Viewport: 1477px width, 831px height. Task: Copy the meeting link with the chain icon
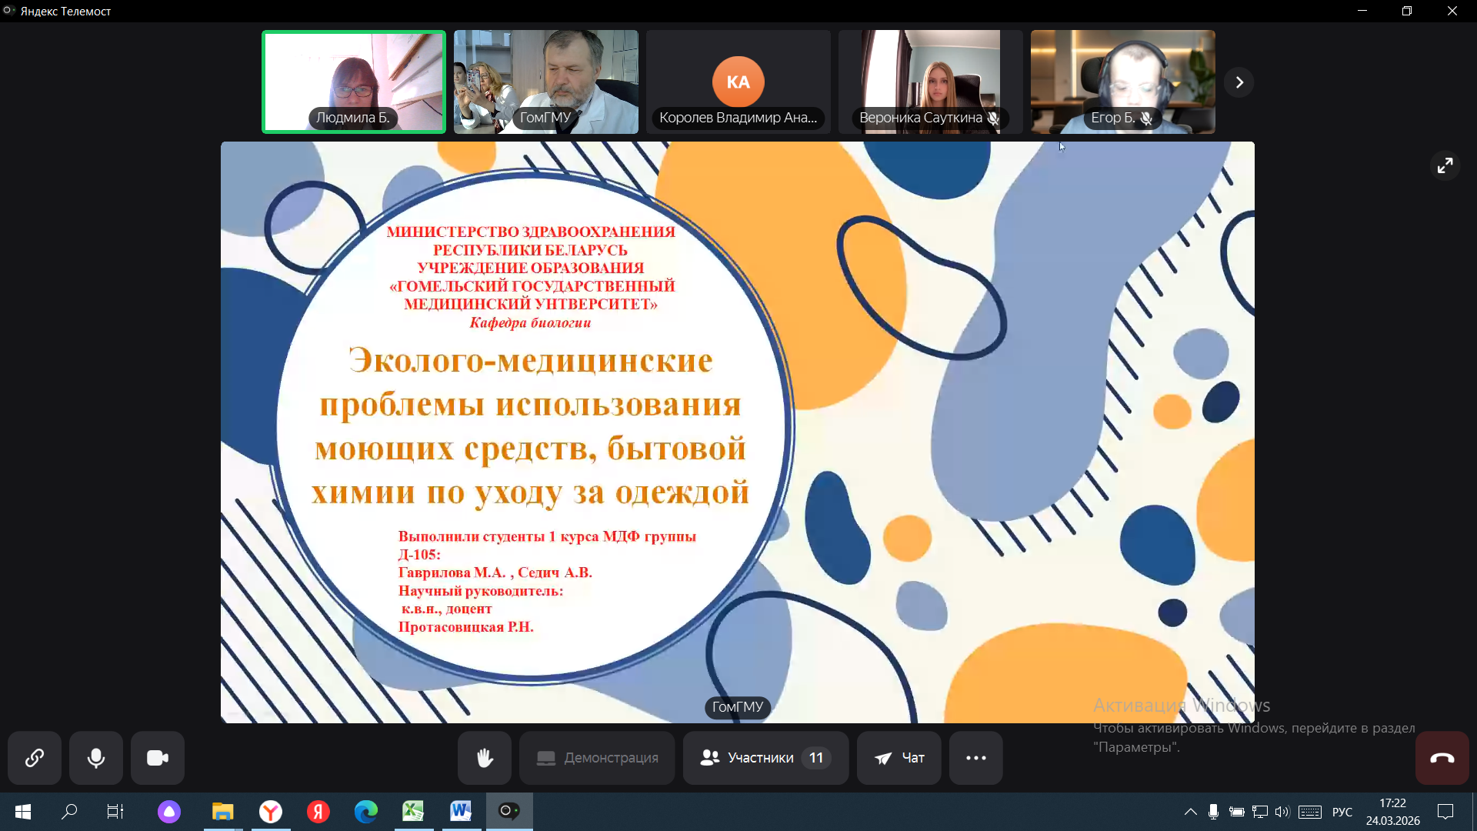[x=35, y=758]
